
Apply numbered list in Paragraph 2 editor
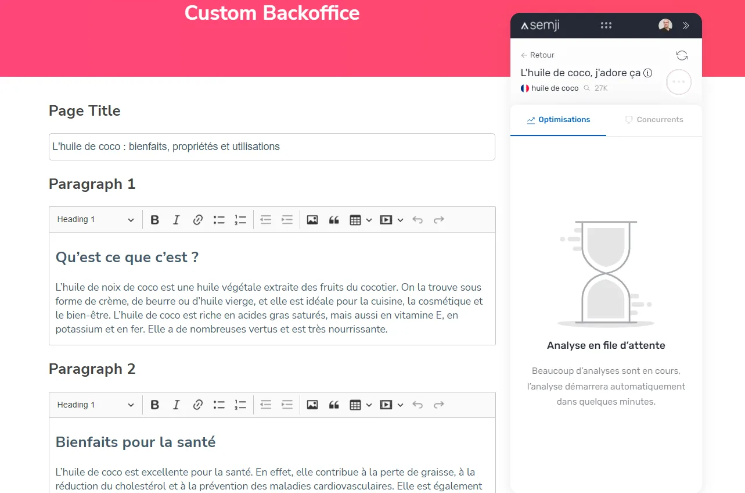pos(240,405)
